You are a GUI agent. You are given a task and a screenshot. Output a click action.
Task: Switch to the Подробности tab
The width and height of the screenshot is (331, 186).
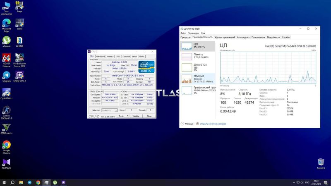point(273,37)
